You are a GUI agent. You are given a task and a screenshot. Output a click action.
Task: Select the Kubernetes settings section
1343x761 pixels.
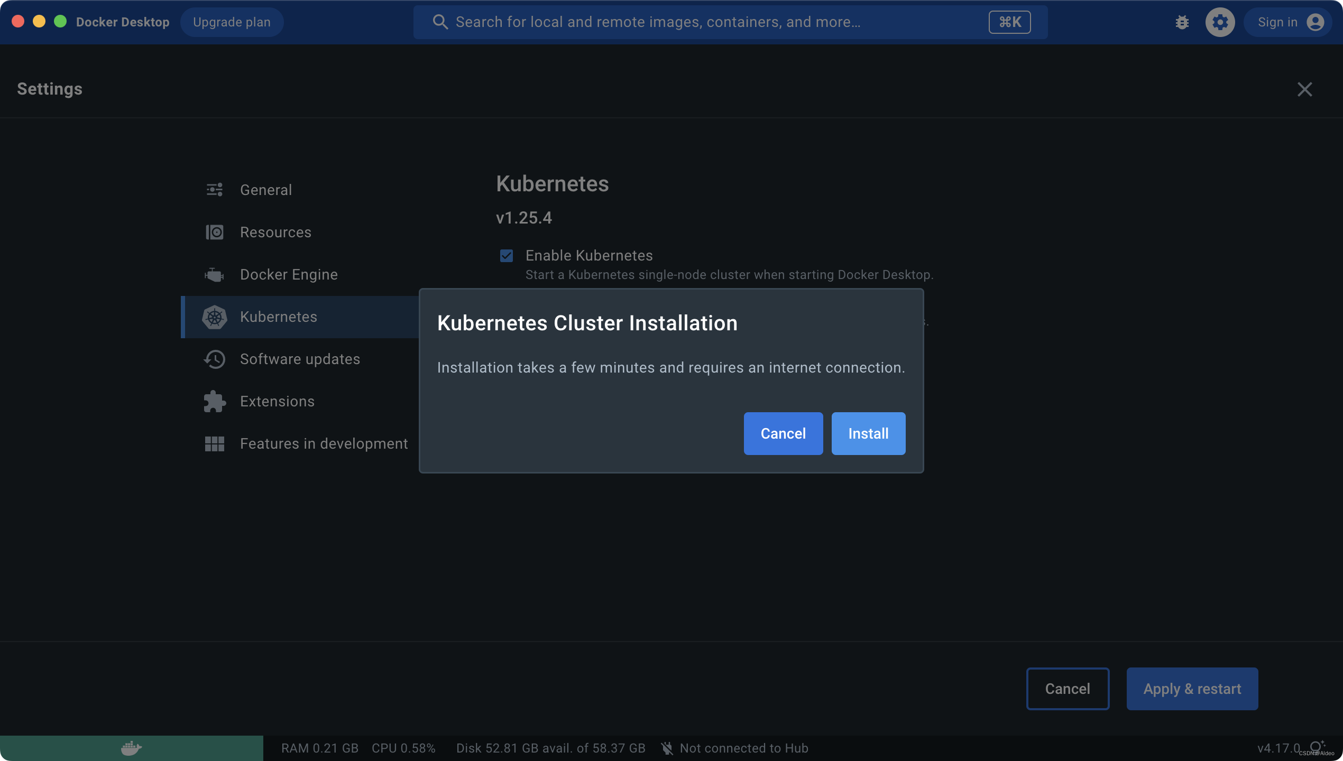coord(300,317)
